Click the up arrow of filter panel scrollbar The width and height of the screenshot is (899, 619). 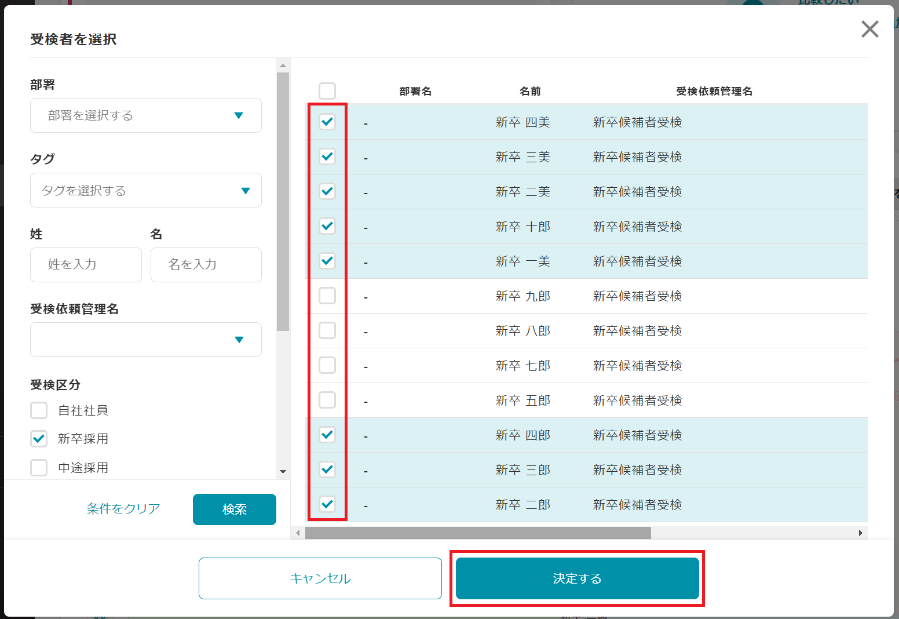pyautogui.click(x=283, y=65)
